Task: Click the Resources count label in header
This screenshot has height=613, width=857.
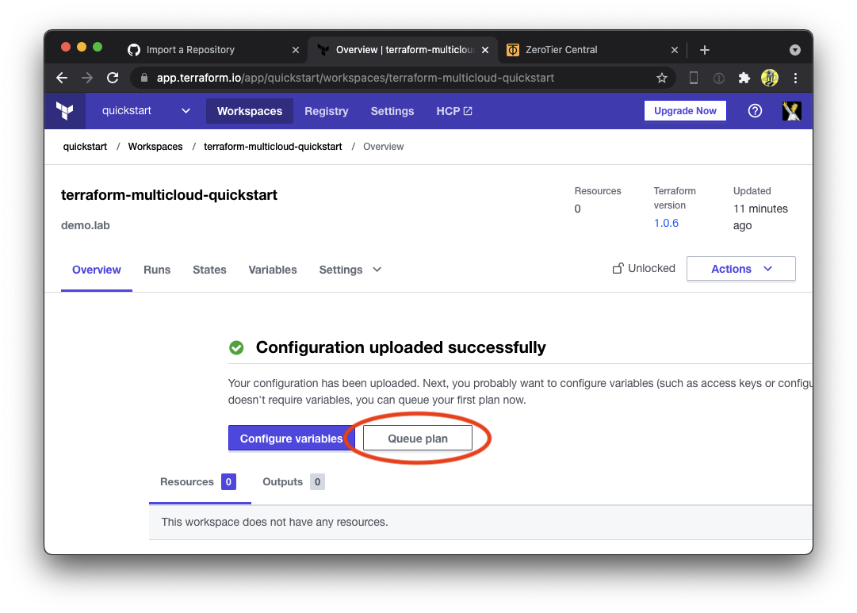Action: [x=598, y=191]
